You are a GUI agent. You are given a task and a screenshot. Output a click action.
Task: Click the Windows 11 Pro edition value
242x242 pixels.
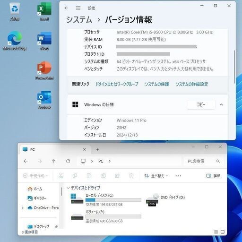(131, 121)
